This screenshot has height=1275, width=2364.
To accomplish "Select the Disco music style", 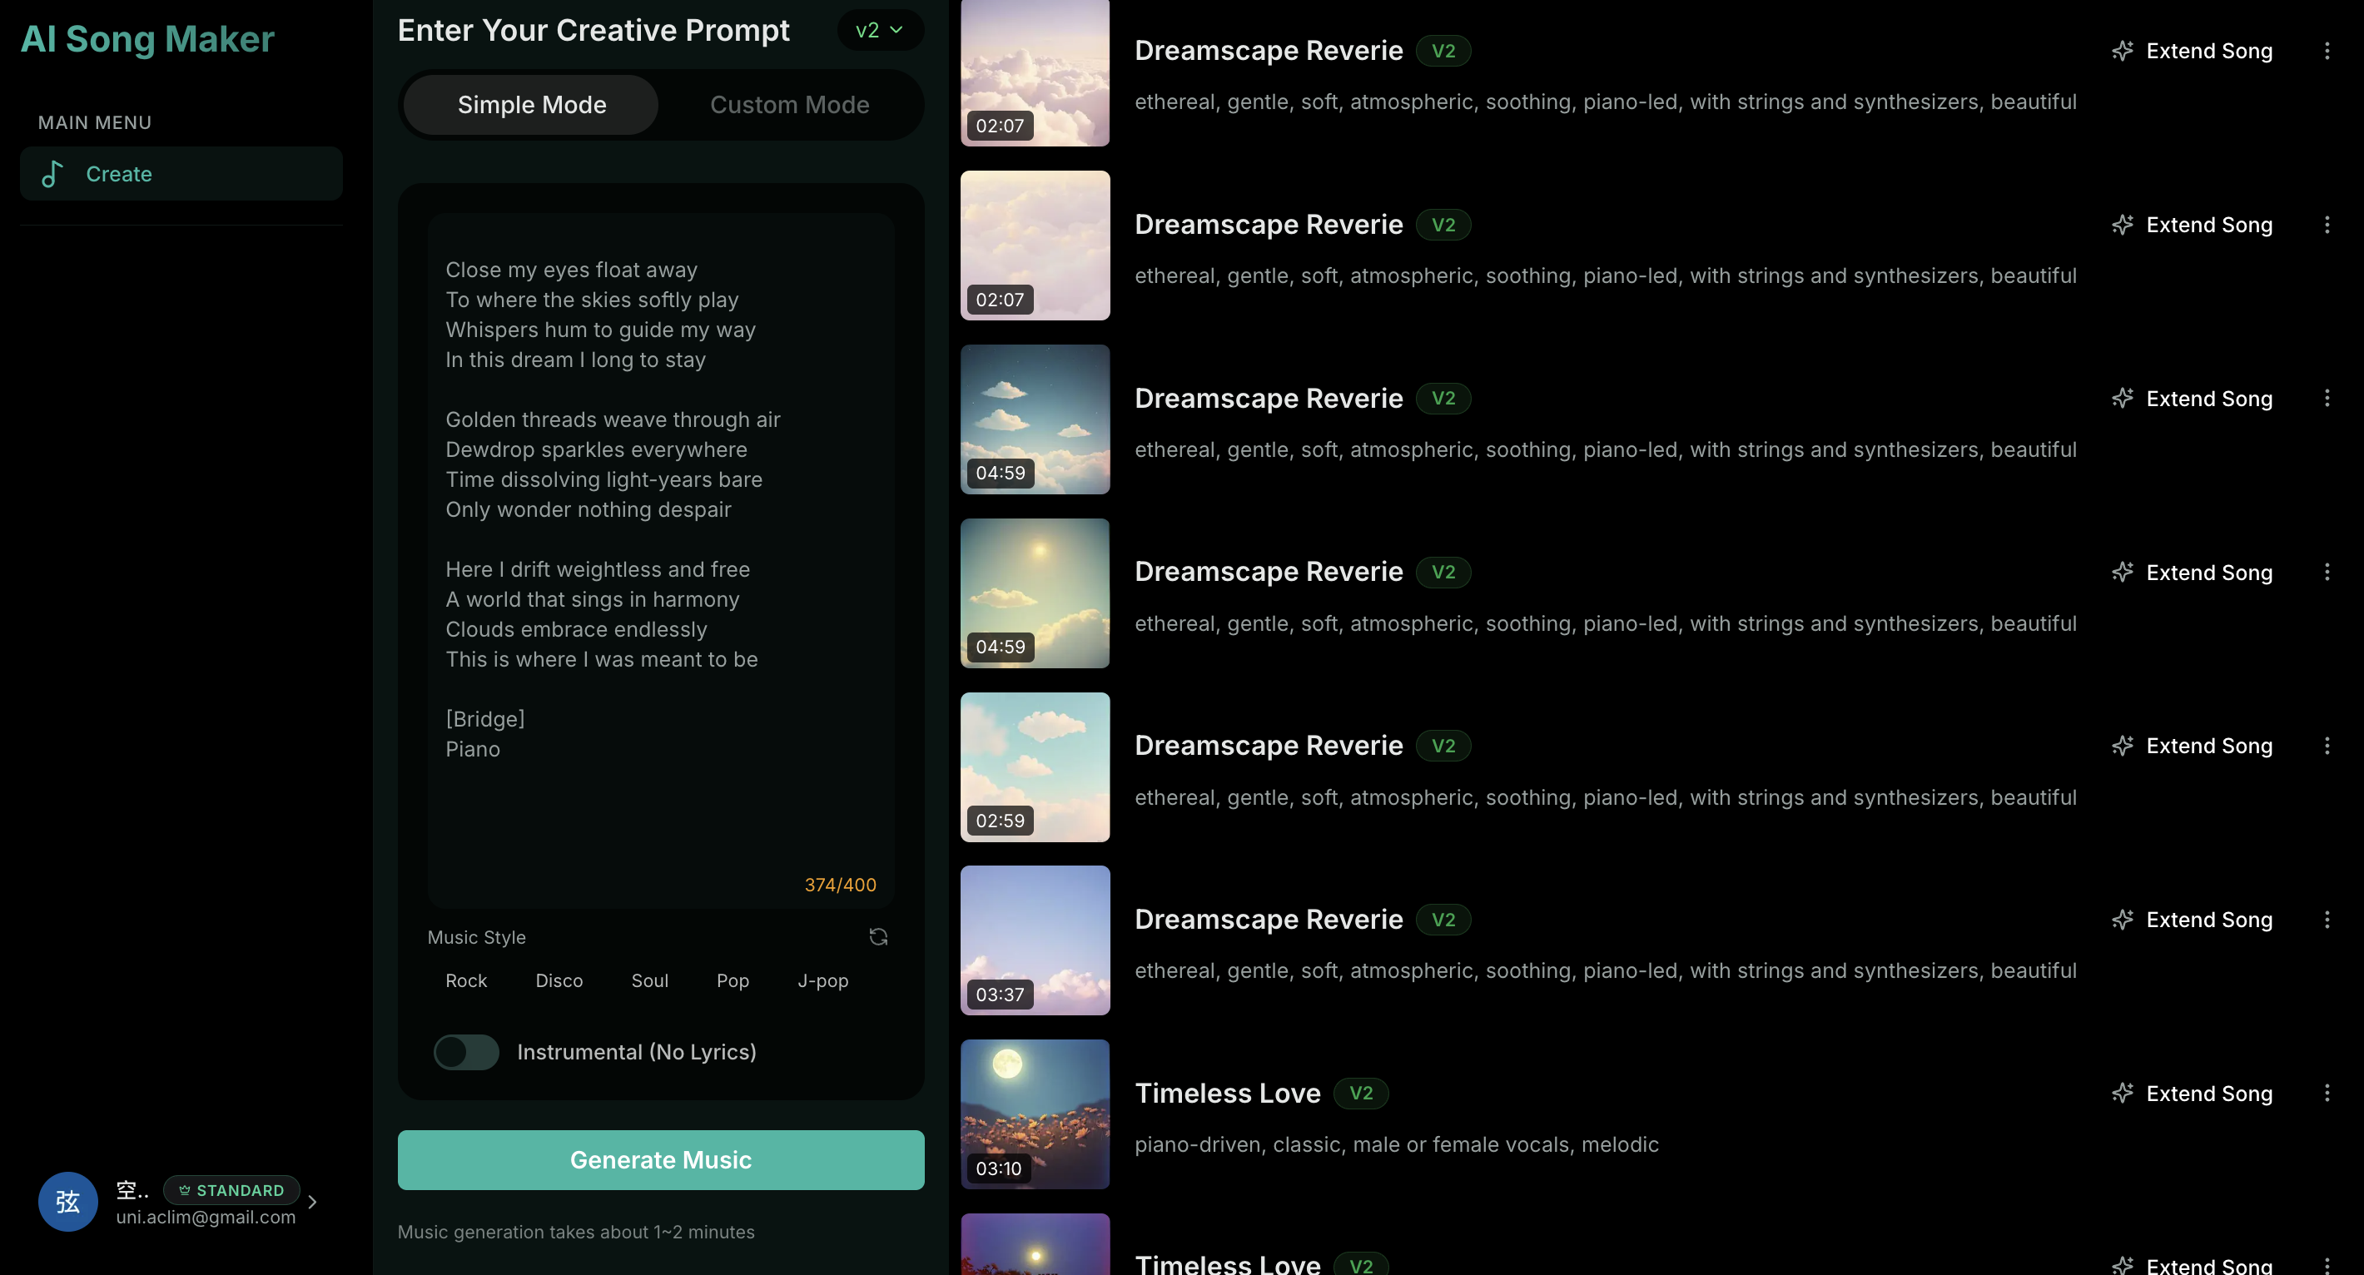I will [559, 980].
